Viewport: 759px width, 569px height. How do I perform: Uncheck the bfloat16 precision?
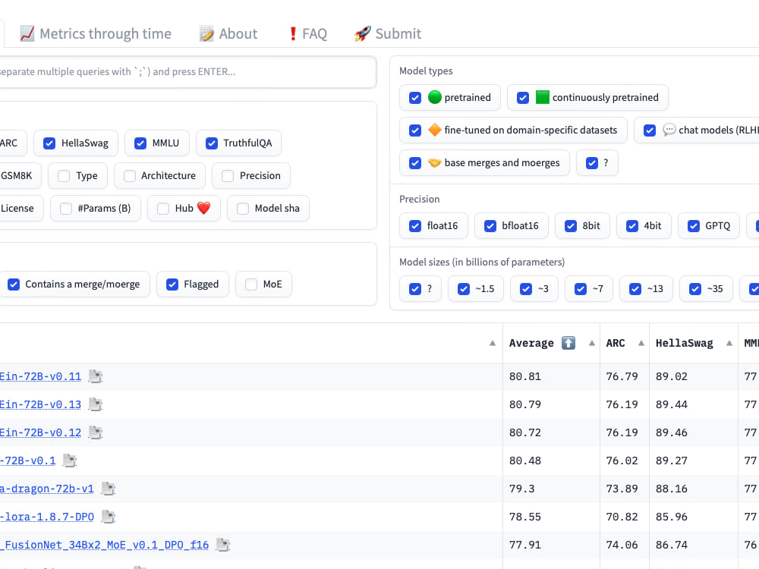point(490,226)
